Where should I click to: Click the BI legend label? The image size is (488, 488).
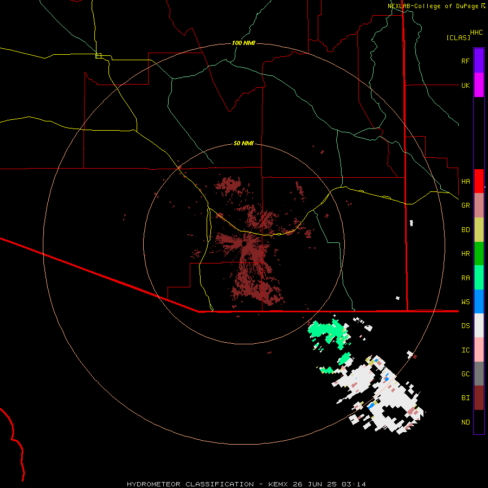click(465, 398)
